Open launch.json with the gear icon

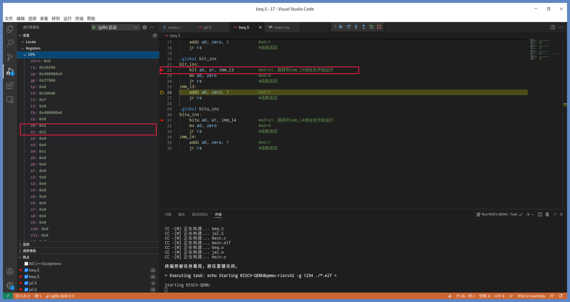tap(145, 27)
